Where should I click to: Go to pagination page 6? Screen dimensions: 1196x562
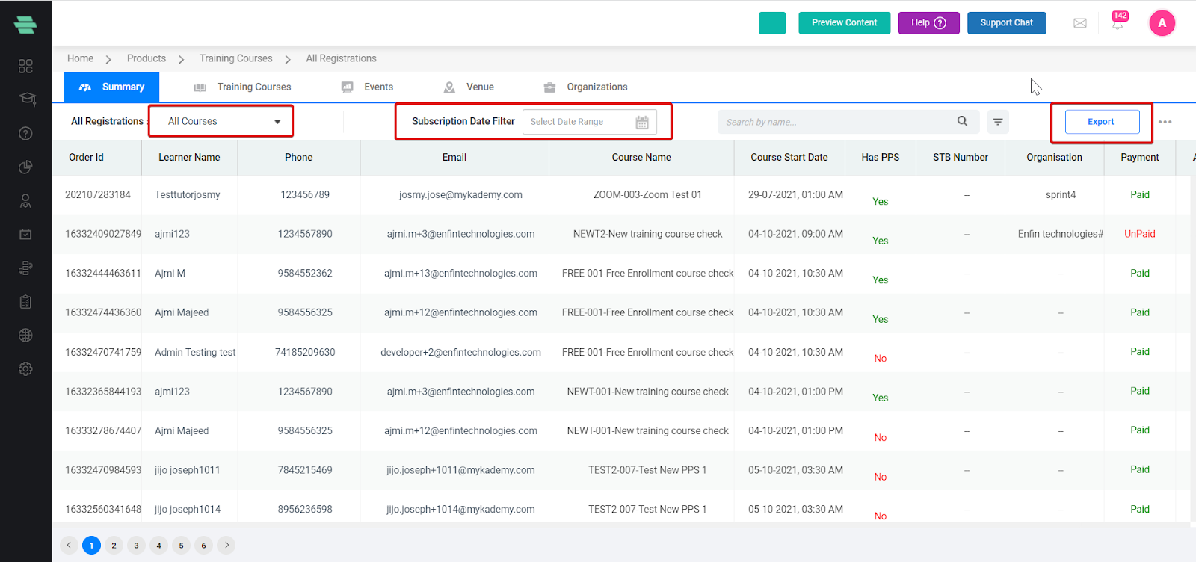(x=203, y=546)
